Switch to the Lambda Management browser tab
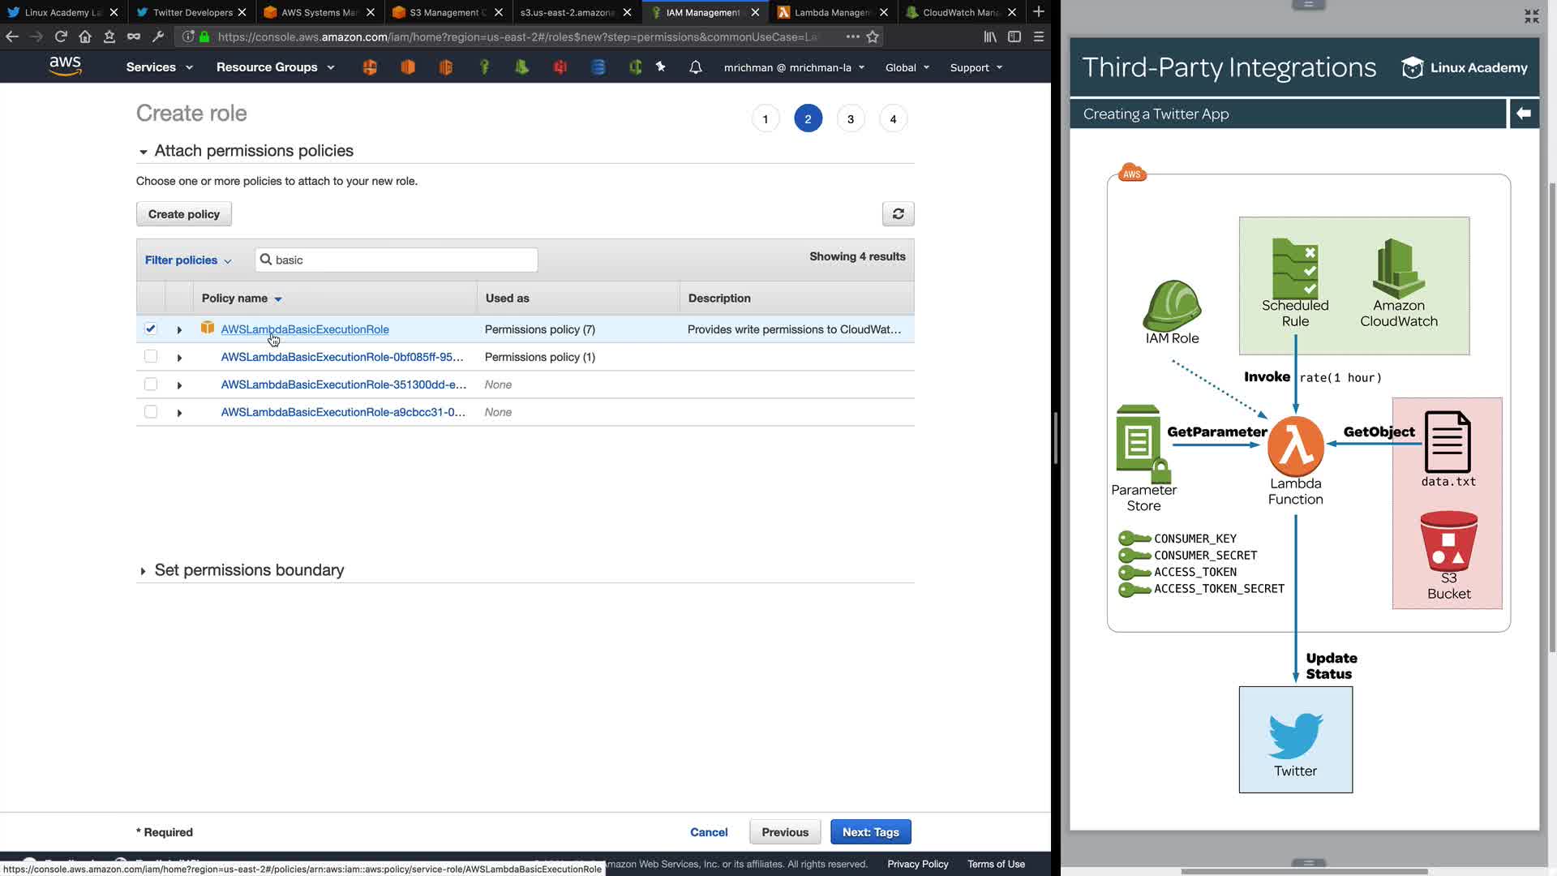Screen dimensions: 1557x876 coord(830,12)
